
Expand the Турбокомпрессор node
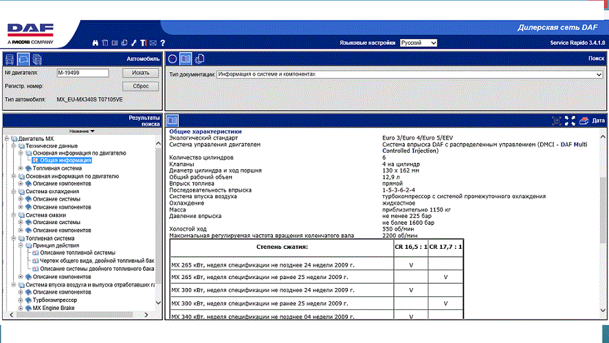pyautogui.click(x=21, y=300)
